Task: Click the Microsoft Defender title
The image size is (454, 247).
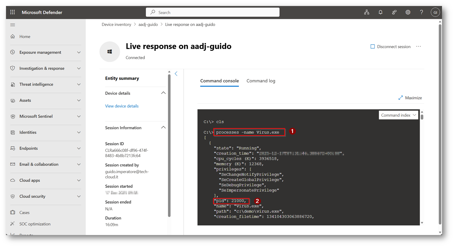Action: click(x=42, y=12)
